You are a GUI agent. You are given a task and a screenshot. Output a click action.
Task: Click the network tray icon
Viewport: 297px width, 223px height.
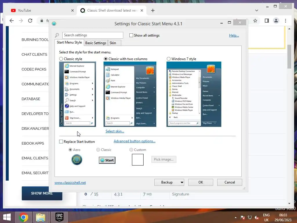pyautogui.click(x=250, y=217)
